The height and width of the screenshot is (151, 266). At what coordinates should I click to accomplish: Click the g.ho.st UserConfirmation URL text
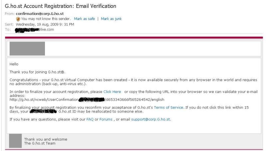point(87,100)
